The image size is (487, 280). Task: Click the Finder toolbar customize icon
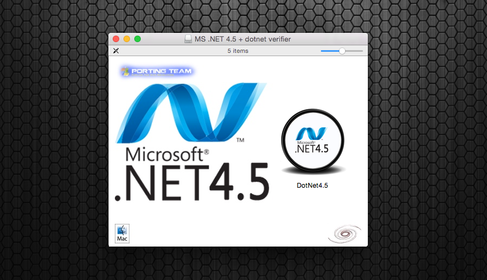[116, 51]
